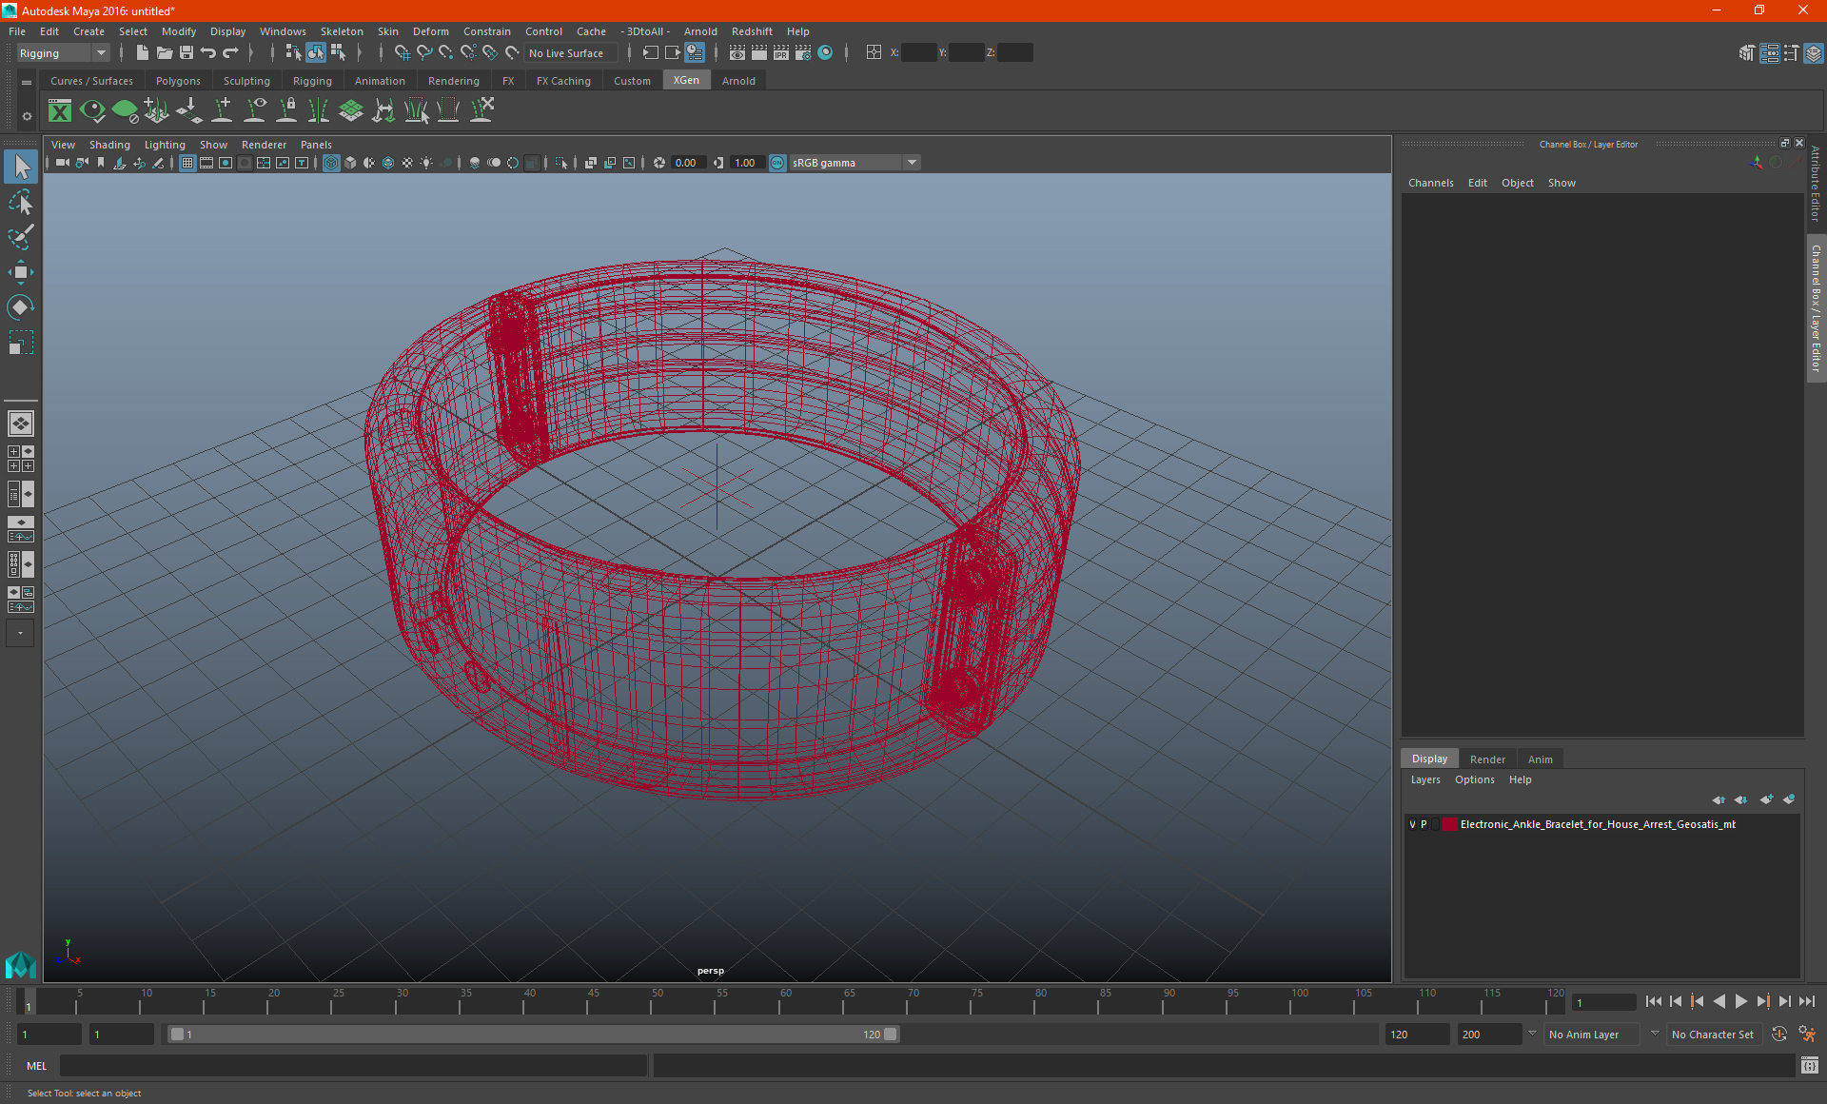This screenshot has height=1104, width=1827.
Task: Activate the Lasso select tool
Action: point(21,203)
